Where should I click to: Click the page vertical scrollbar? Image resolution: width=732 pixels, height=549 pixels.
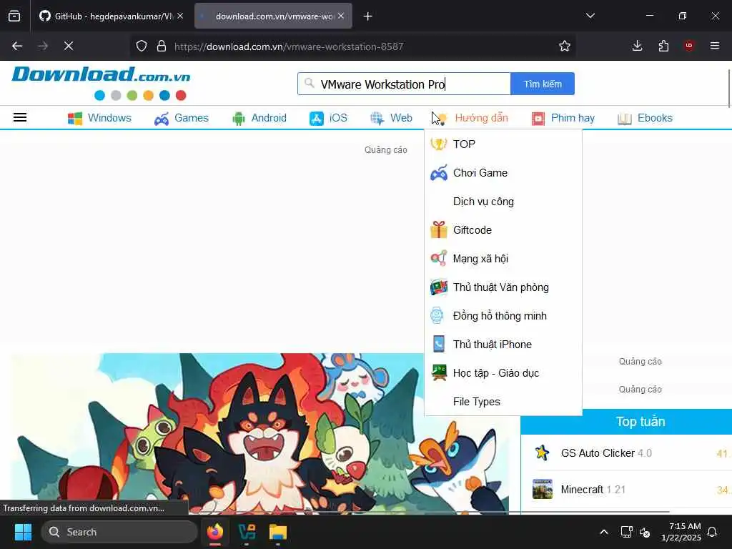[x=729, y=88]
